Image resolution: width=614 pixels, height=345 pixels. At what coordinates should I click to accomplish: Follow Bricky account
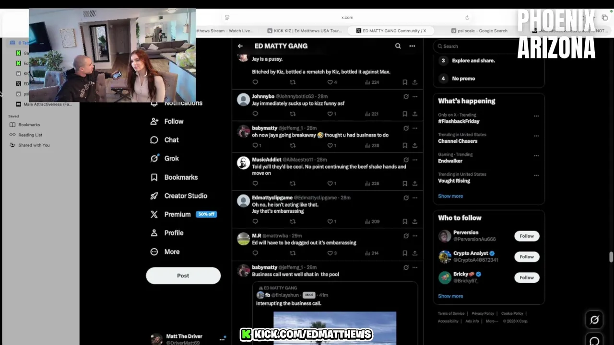[527, 277]
